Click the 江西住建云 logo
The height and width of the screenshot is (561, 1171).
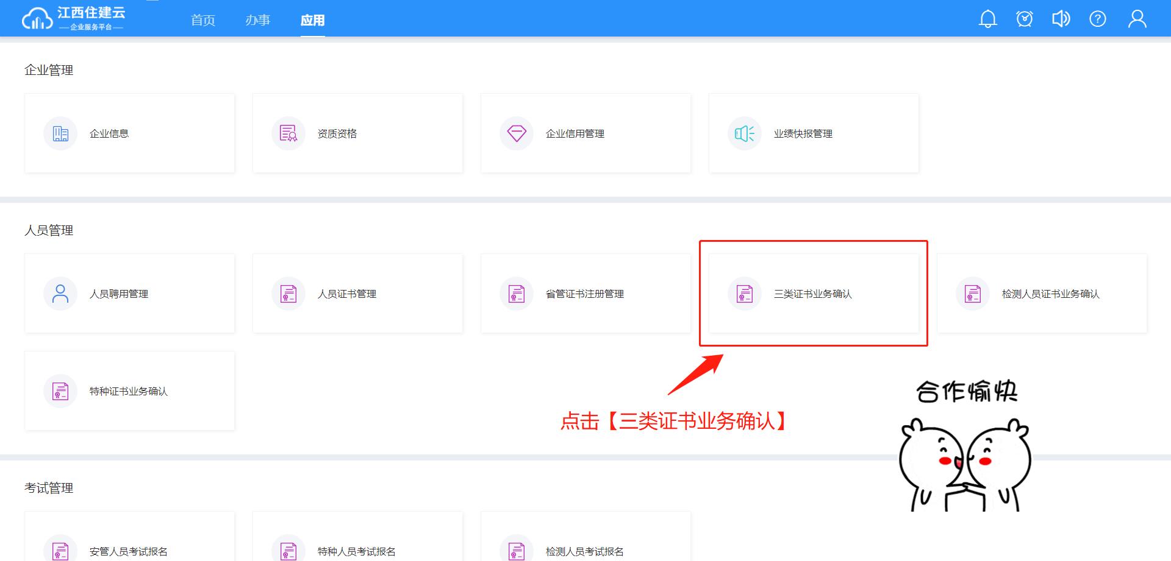click(x=73, y=18)
